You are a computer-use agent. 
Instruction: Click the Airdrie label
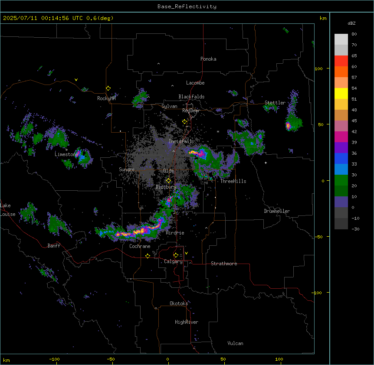coord(175,233)
